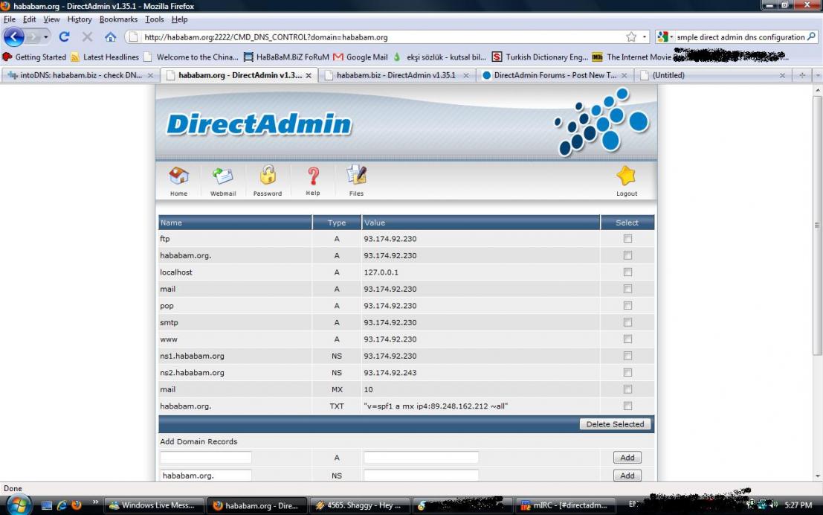Screen dimensions: 823x515
Task: Select the hababam.org. A record checkbox
Action: point(627,255)
